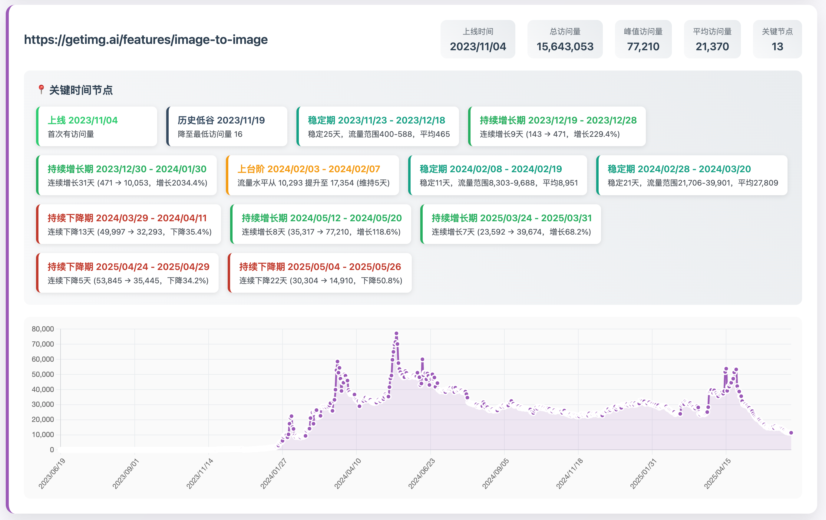Image resolution: width=826 pixels, height=520 pixels.
Task: Click the 2024/09/05 x-axis date label
Action: [x=495, y=473]
